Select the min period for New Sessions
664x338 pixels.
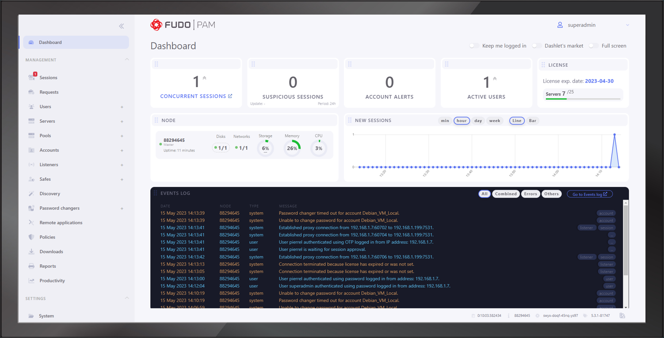click(445, 121)
